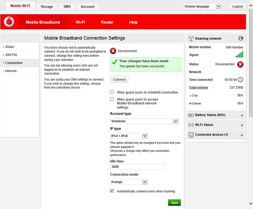253x209 pixels.
Task: Uncheck Automatically connect even when roaming
Action: pyautogui.click(x=112, y=191)
